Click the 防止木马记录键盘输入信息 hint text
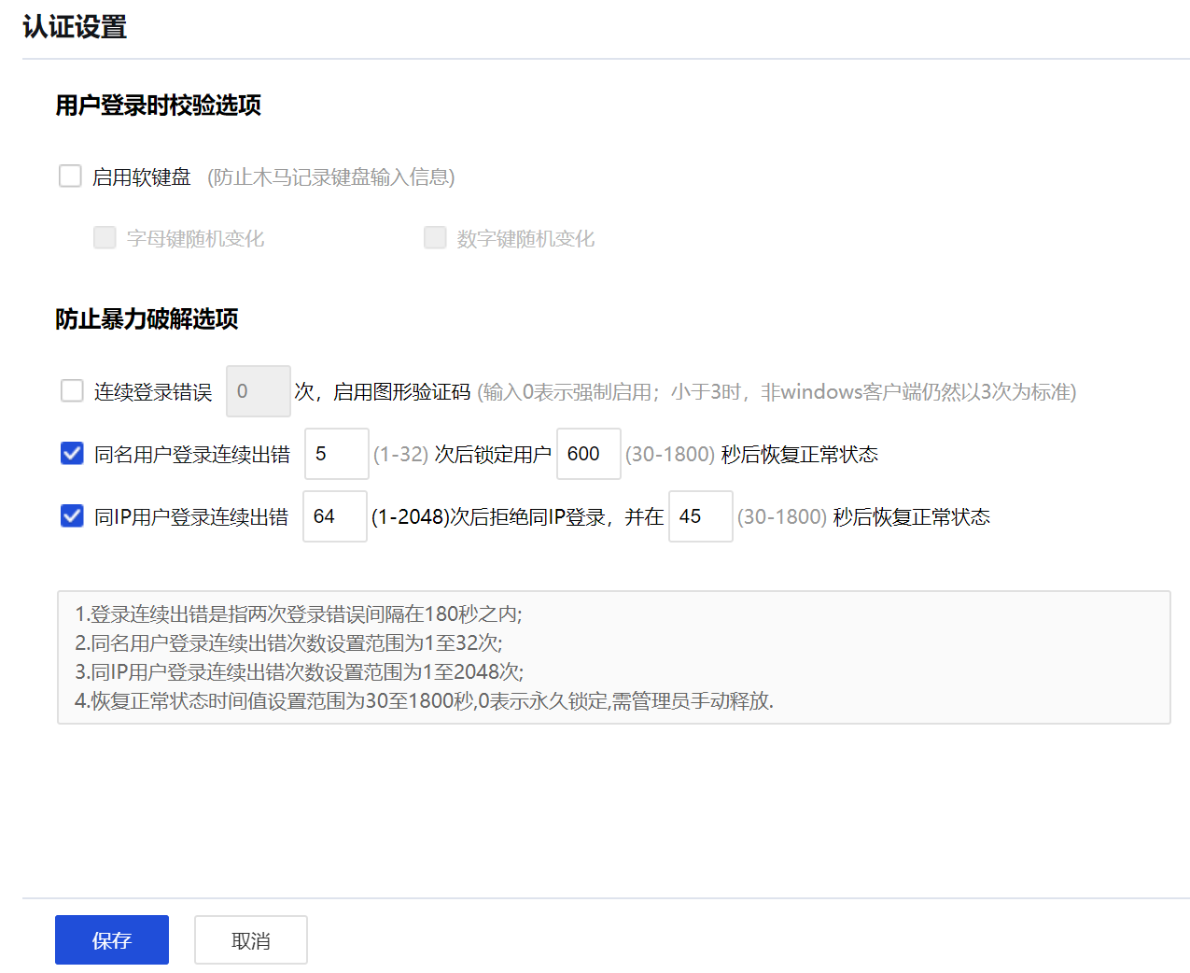1190x973 pixels. [330, 177]
